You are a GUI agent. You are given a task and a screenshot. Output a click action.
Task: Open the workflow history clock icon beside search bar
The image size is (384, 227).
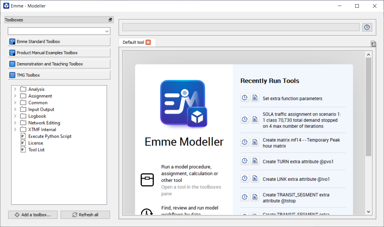click(x=367, y=27)
